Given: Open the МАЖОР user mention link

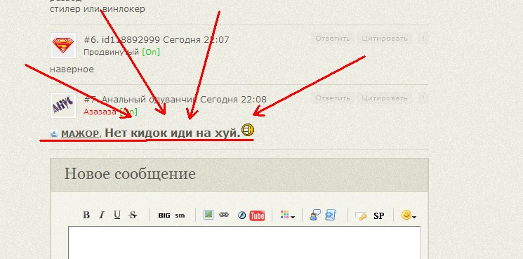Looking at the screenshot, I should (80, 133).
